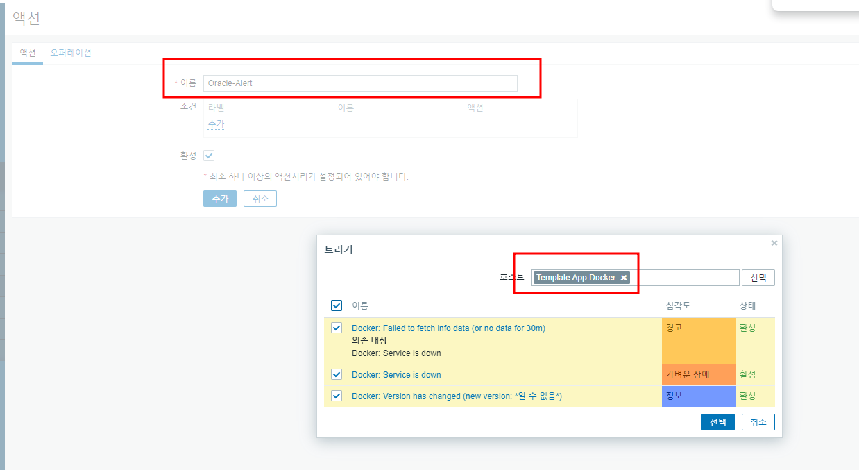The width and height of the screenshot is (859, 470).
Task: Uncheck Docker: Version has changed checkbox
Action: click(337, 396)
